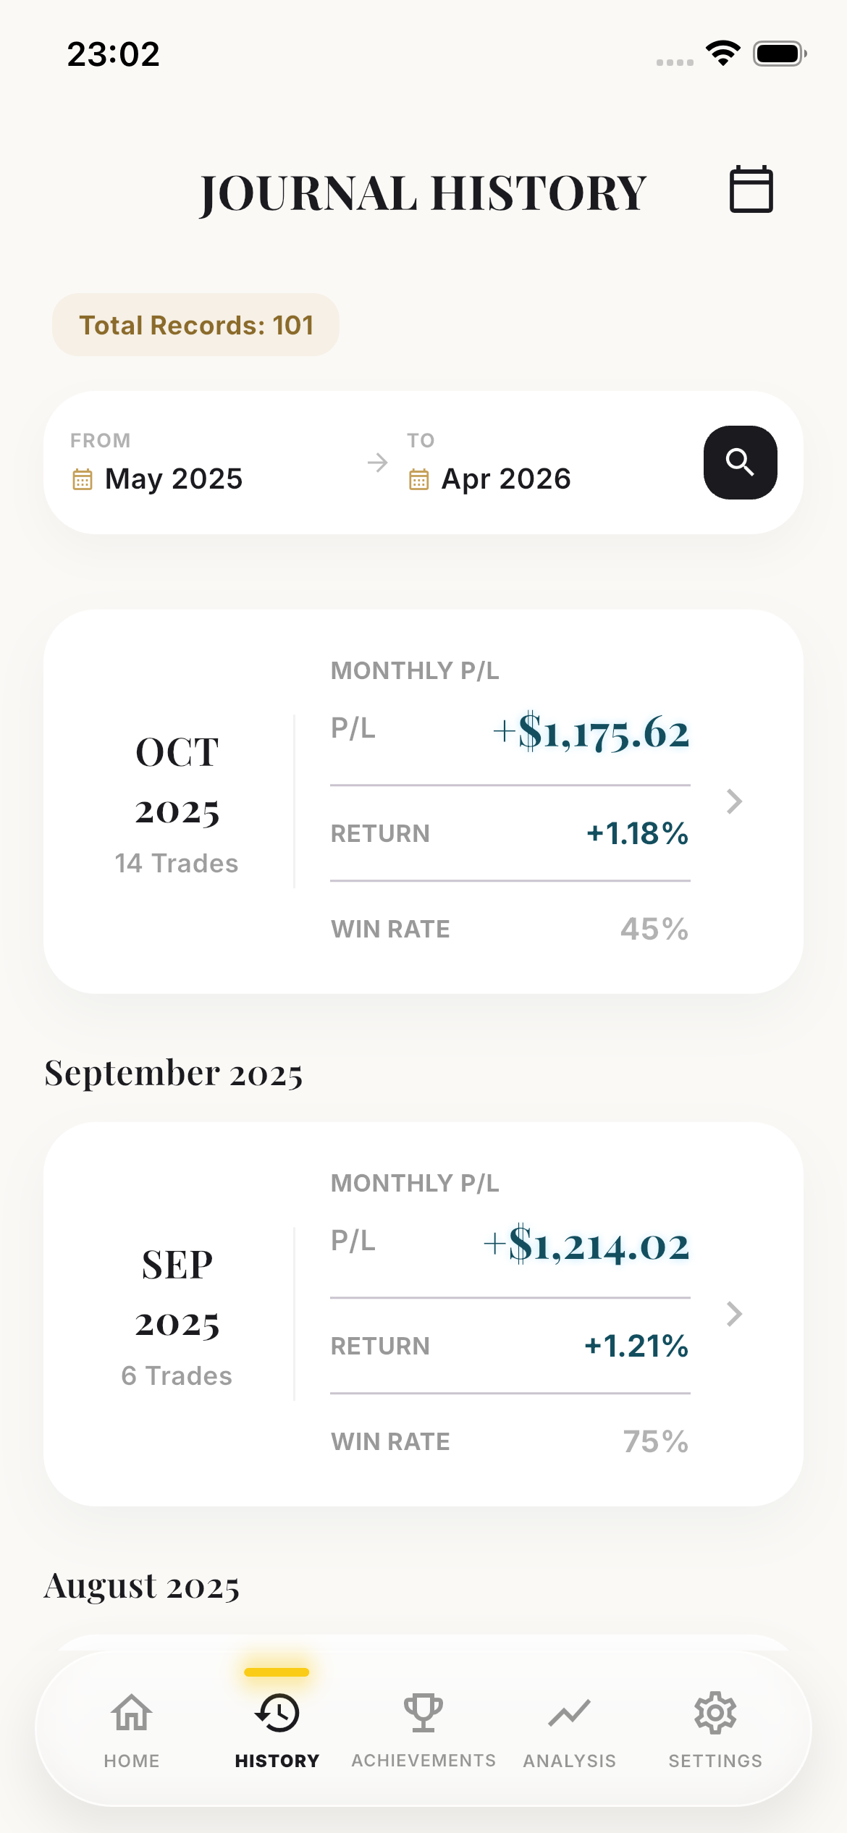Click the October +$1,175.62 P/L value
The height and width of the screenshot is (1833, 847).
[x=591, y=733]
